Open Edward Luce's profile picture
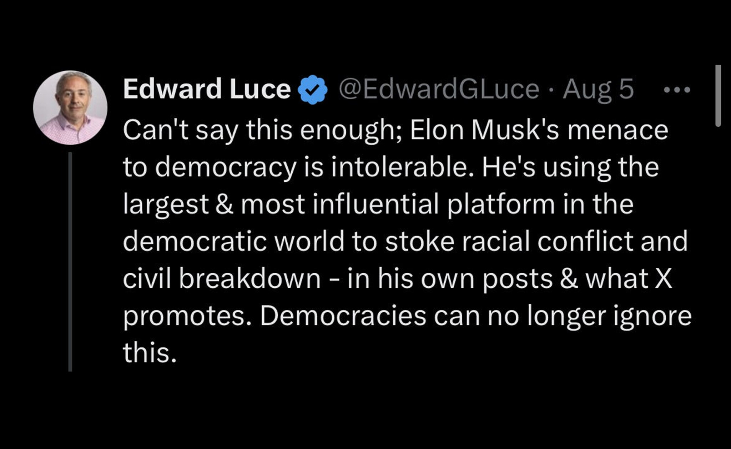Screen dimensions: 731x449 pyautogui.click(x=70, y=107)
